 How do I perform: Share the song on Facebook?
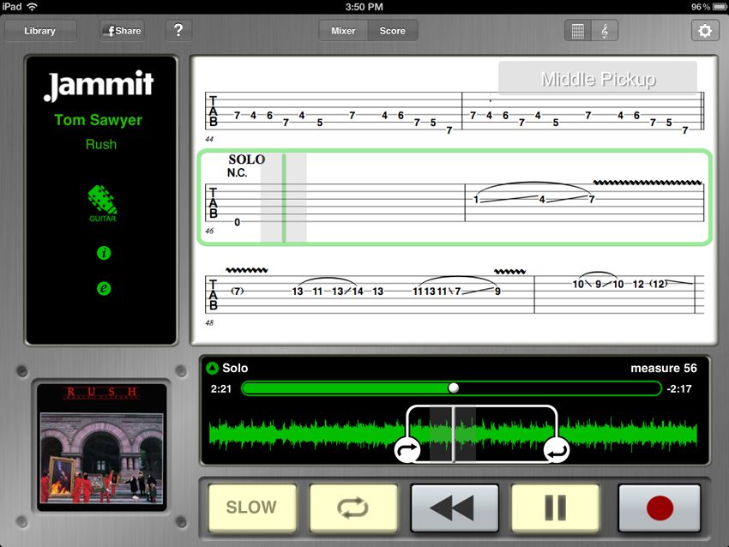[121, 30]
